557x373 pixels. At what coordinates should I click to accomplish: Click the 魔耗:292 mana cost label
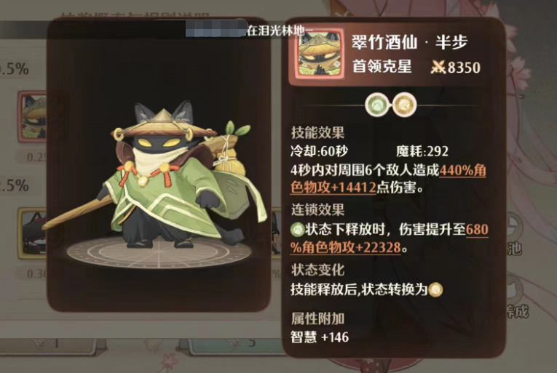point(422,151)
